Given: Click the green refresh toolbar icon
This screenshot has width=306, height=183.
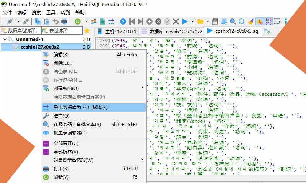Looking at the screenshot, I should pos(78,21).
